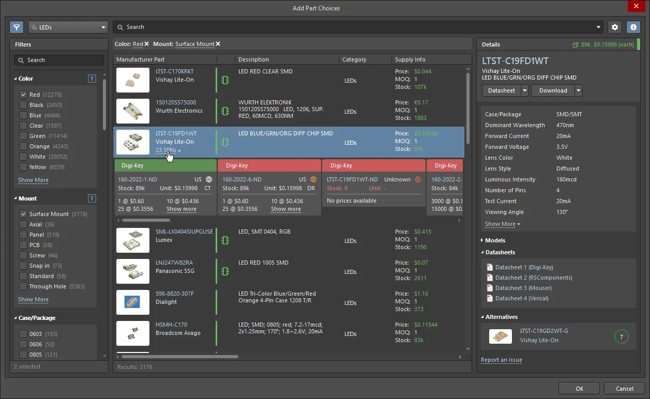The width and height of the screenshot is (650, 399).
Task: Enable the Green color filter
Action: point(23,136)
